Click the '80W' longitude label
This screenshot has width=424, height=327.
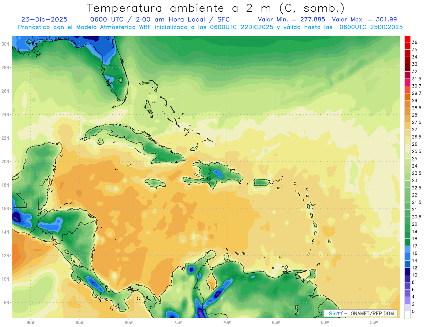(129, 322)
